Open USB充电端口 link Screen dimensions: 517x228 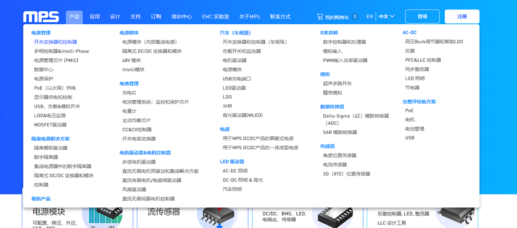click(x=237, y=79)
